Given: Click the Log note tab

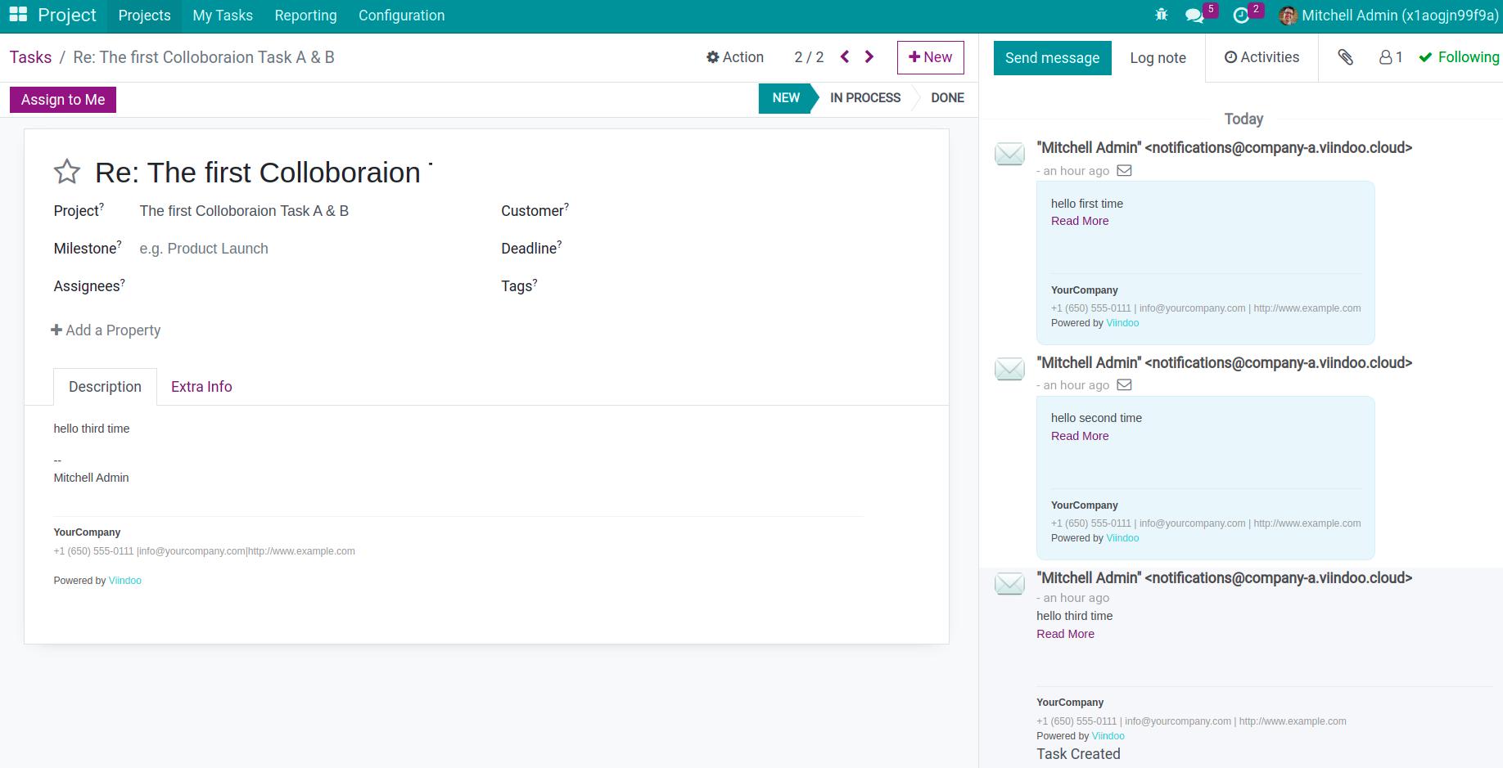Looking at the screenshot, I should tap(1158, 58).
